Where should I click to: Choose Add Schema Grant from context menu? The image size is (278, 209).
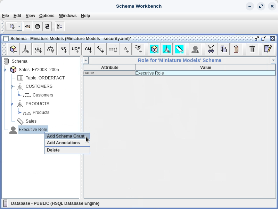point(66,136)
